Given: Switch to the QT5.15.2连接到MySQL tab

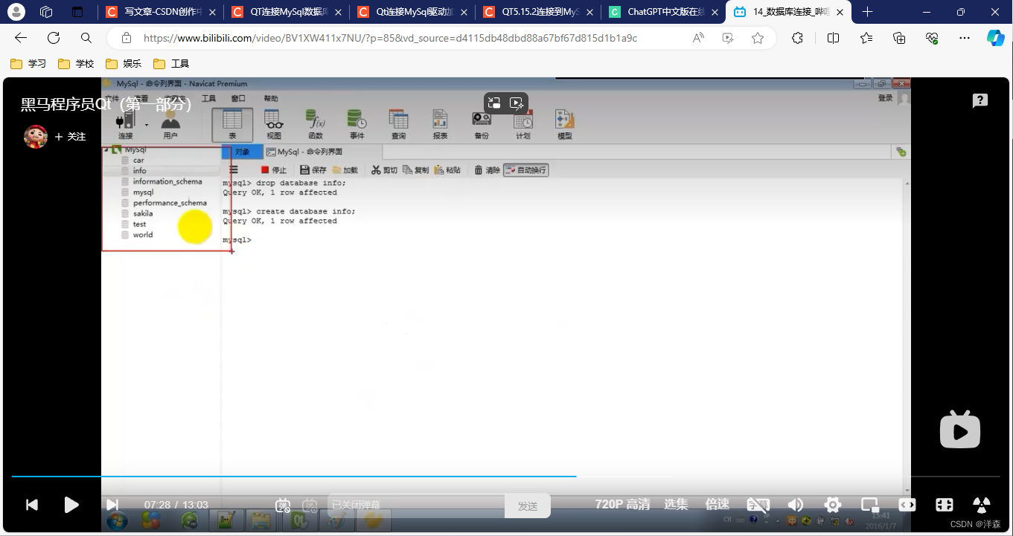Looking at the screenshot, I should 538,12.
